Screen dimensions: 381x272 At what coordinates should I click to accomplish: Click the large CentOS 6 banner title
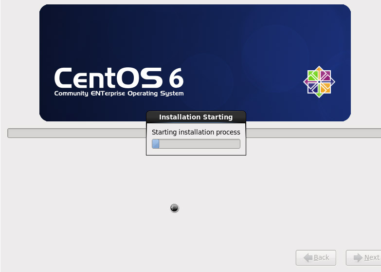pos(119,78)
